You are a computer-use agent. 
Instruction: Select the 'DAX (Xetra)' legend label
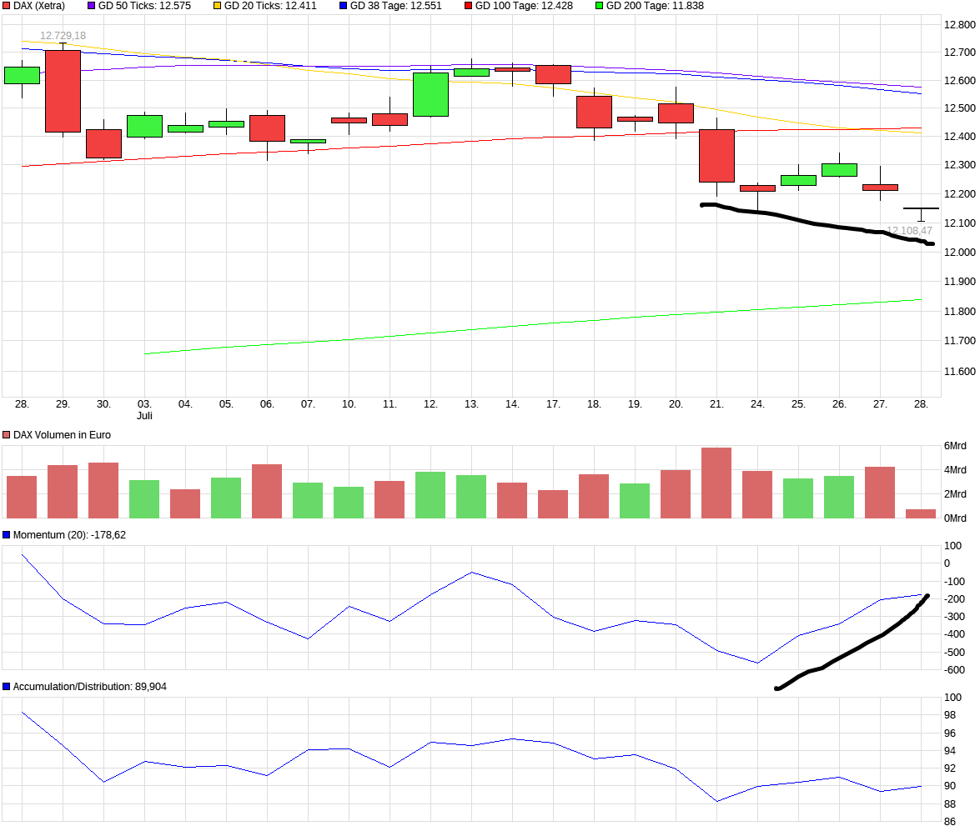[x=39, y=6]
